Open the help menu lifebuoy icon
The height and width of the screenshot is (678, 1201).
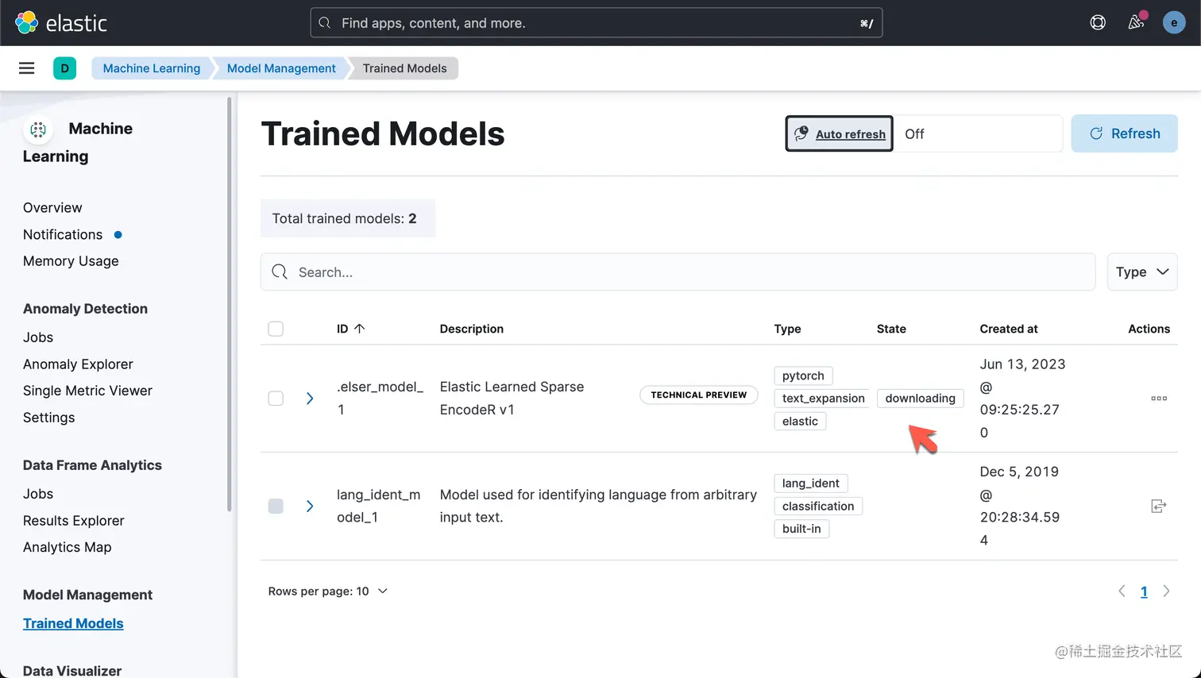[x=1098, y=23]
